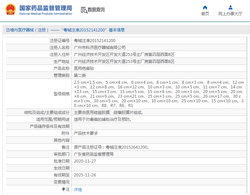Image resolution: width=250 pixels, height=195 pixels.
Task: Click the 数据查询 heading
Action: 96,10
